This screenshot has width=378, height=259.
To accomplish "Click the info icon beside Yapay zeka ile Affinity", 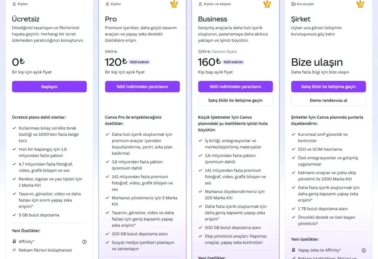I will coord(364,250).
